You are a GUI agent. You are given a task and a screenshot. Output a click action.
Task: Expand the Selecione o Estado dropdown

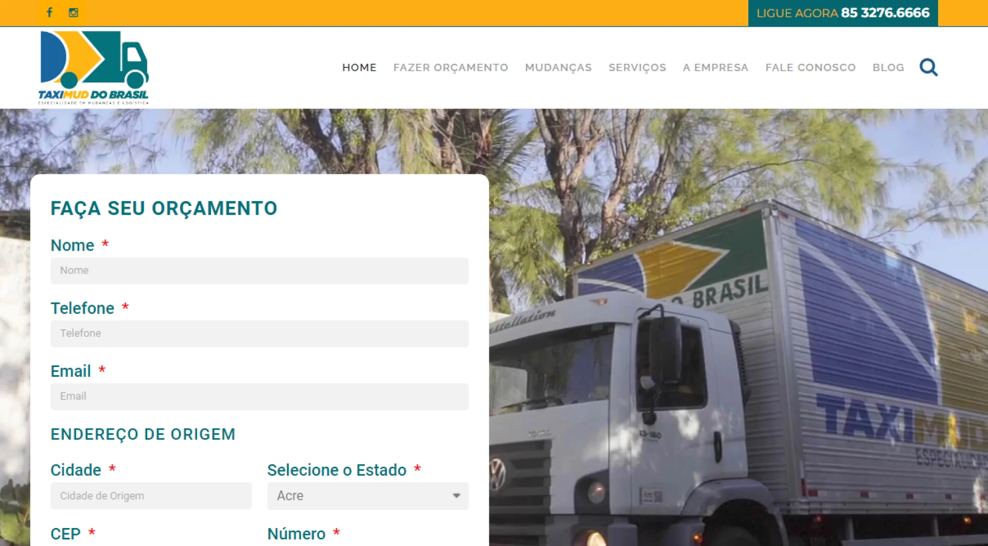tap(367, 496)
